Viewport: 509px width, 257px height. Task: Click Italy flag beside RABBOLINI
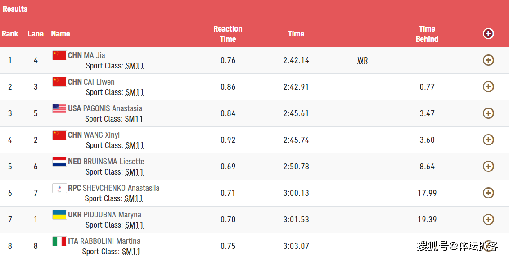point(59,241)
